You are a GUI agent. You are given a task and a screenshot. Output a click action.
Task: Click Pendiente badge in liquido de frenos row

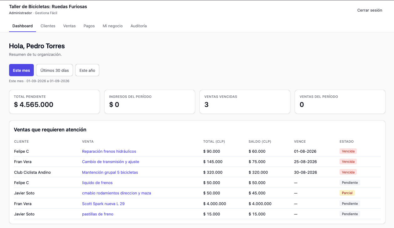[350, 183]
